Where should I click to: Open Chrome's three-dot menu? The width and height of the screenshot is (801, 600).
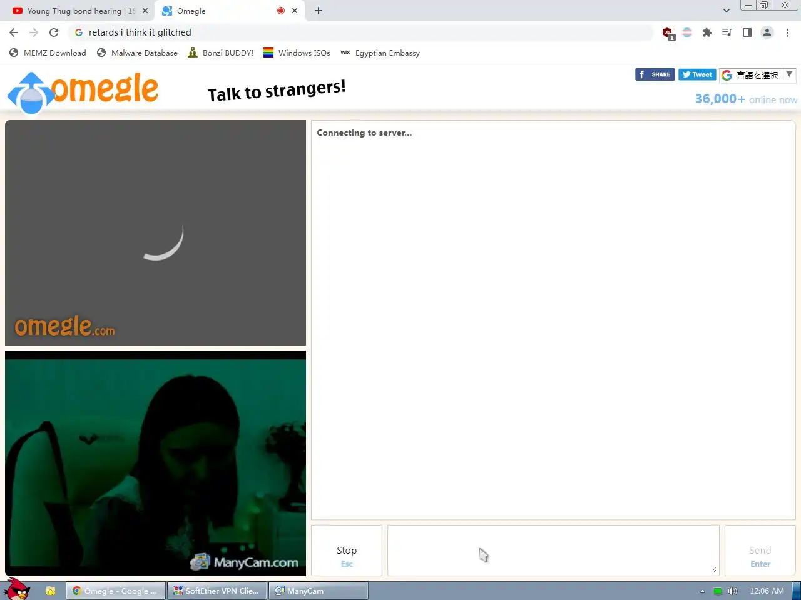click(787, 32)
